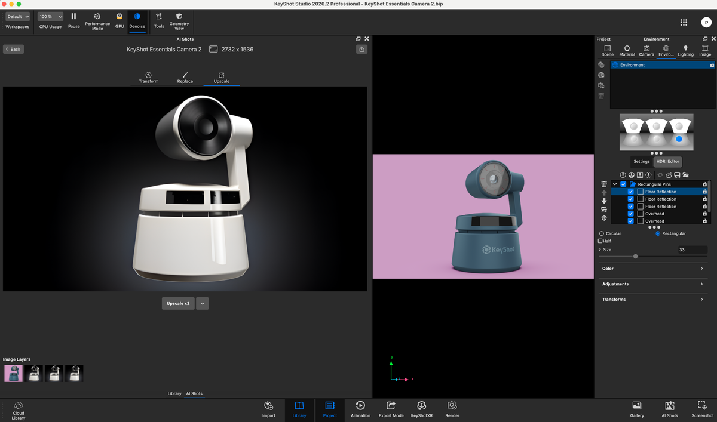The width and height of the screenshot is (717, 422).
Task: Open the Animation panel
Action: tap(360, 409)
